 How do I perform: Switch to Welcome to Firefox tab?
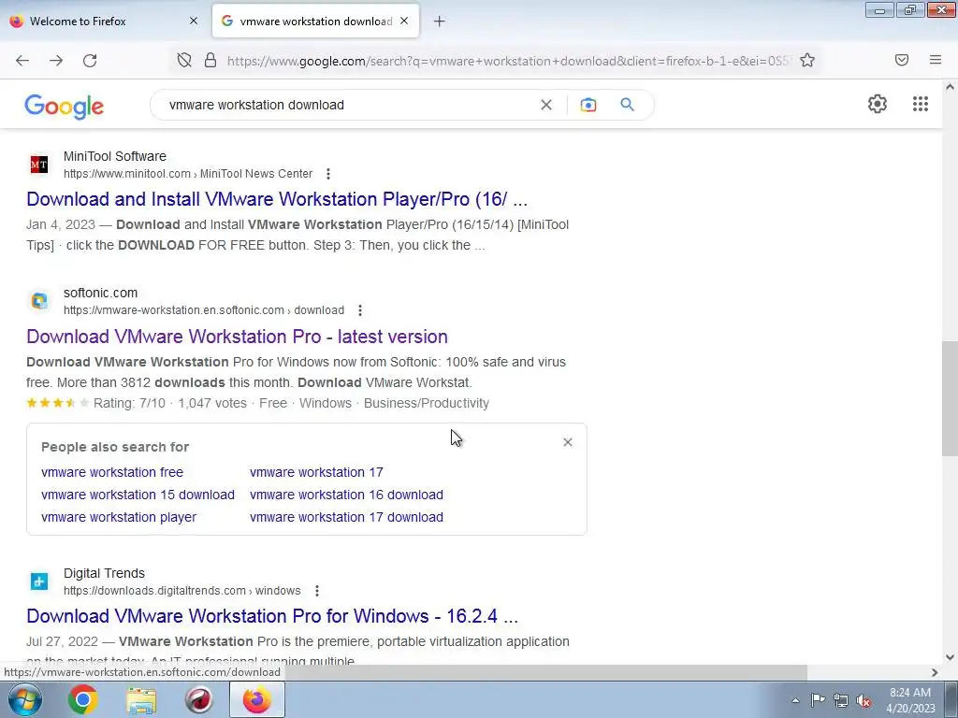[105, 22]
